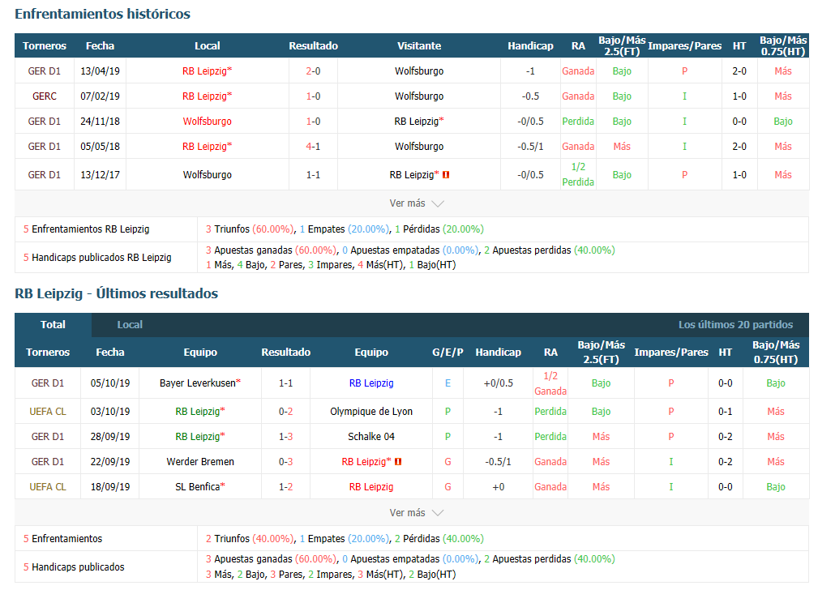818x590 pixels.
Task: Click '5 Handicaps publicados' under Últimos resultados
Action: [x=74, y=567]
